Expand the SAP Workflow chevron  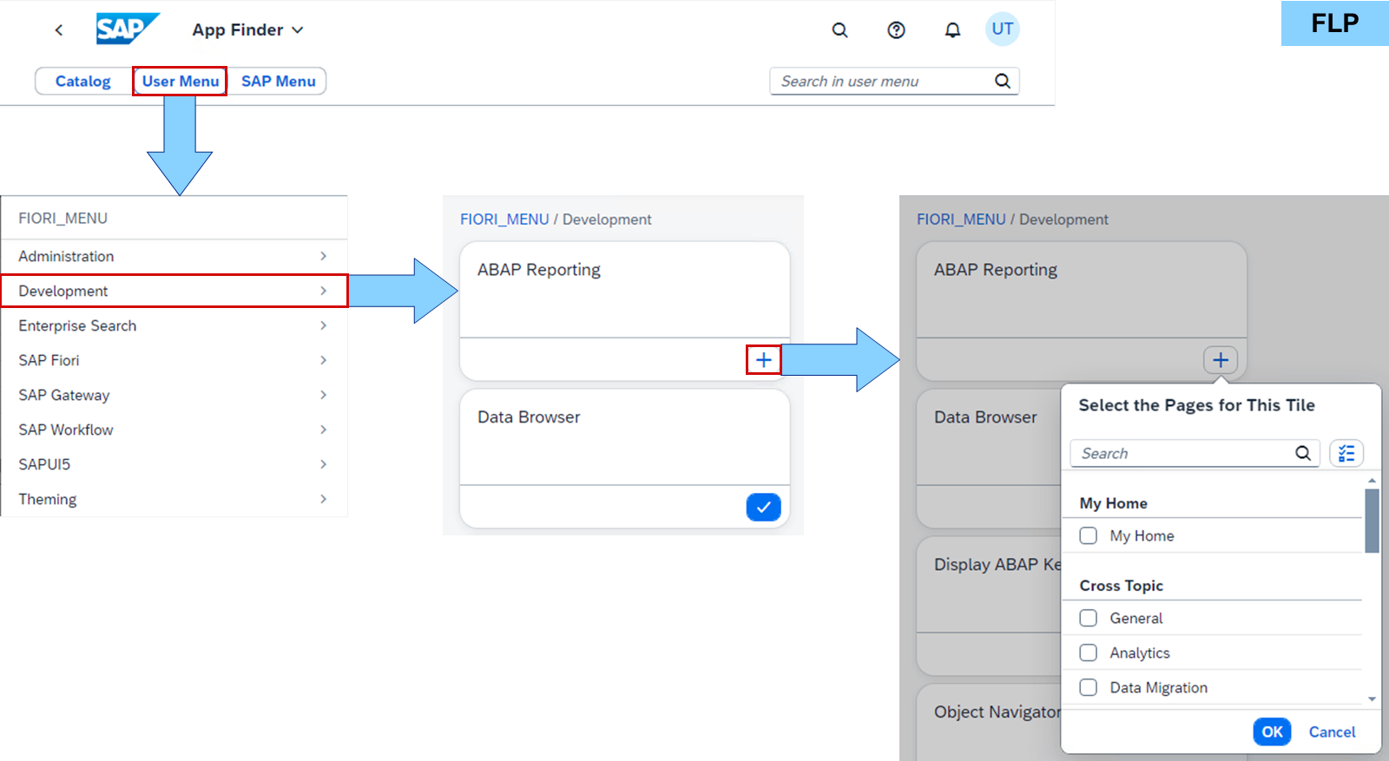[x=323, y=430]
